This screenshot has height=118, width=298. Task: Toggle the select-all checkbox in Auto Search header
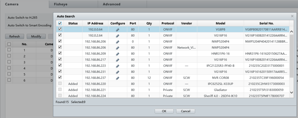tap(60, 23)
